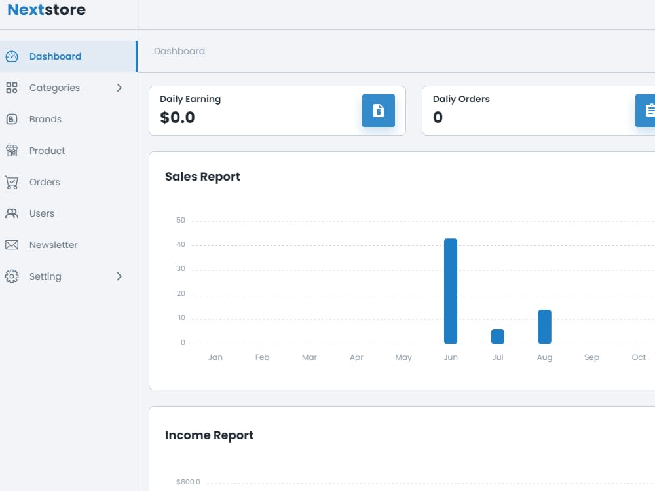Click the Income Report heading
This screenshot has height=491, width=655.
(x=209, y=435)
